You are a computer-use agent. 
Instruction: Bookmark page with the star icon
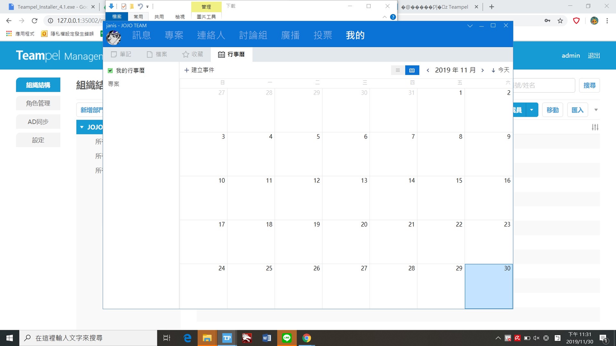coord(560,21)
